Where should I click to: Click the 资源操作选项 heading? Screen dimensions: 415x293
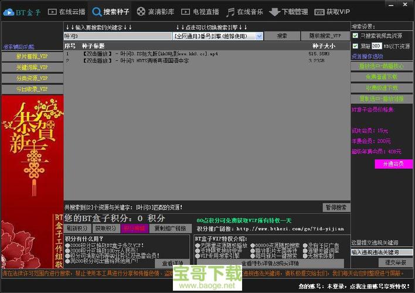368,56
